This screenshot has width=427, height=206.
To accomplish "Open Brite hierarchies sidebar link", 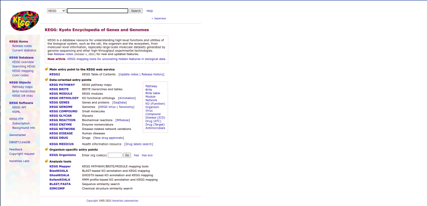I will pyautogui.click(x=24, y=91).
